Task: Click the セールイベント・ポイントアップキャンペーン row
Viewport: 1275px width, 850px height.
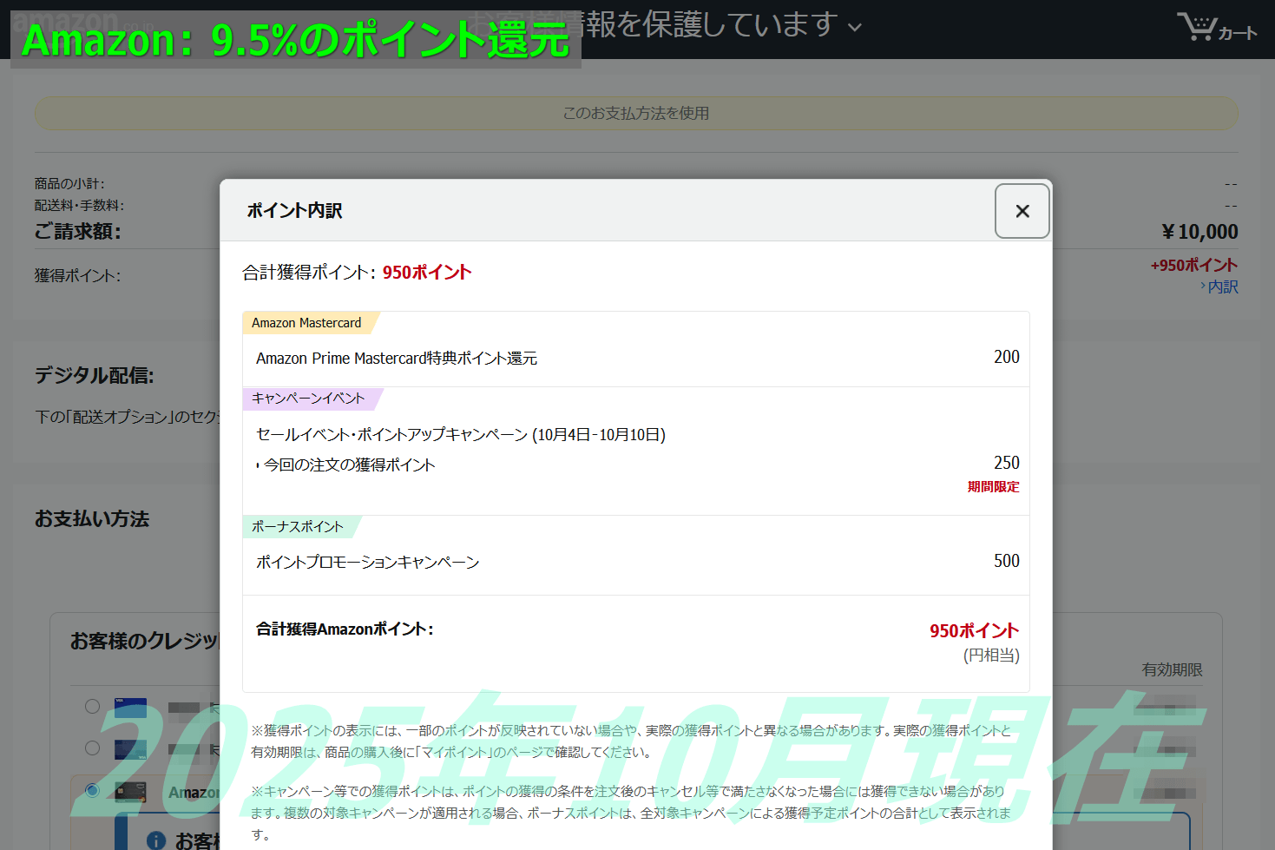Action: [460, 434]
